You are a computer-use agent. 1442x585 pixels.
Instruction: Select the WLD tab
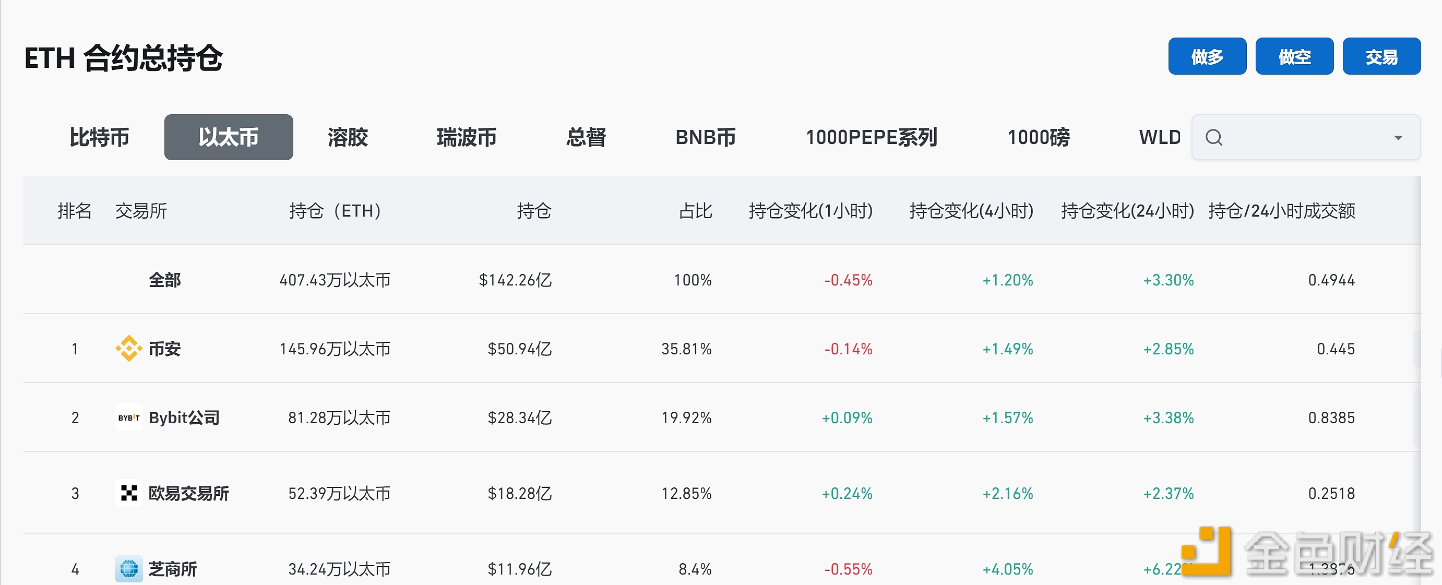pos(1159,137)
